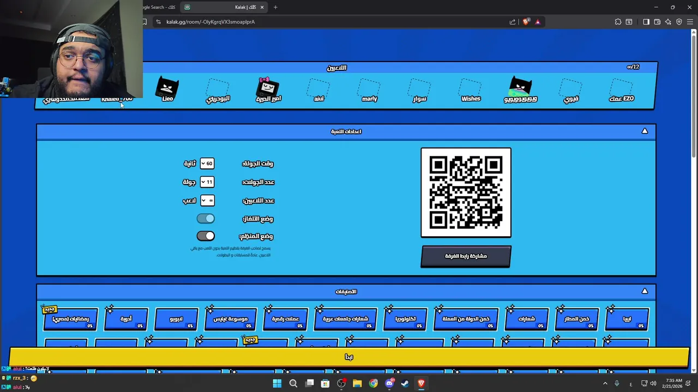
Task: Click the Brave Rewards triangle icon
Action: pos(538,22)
